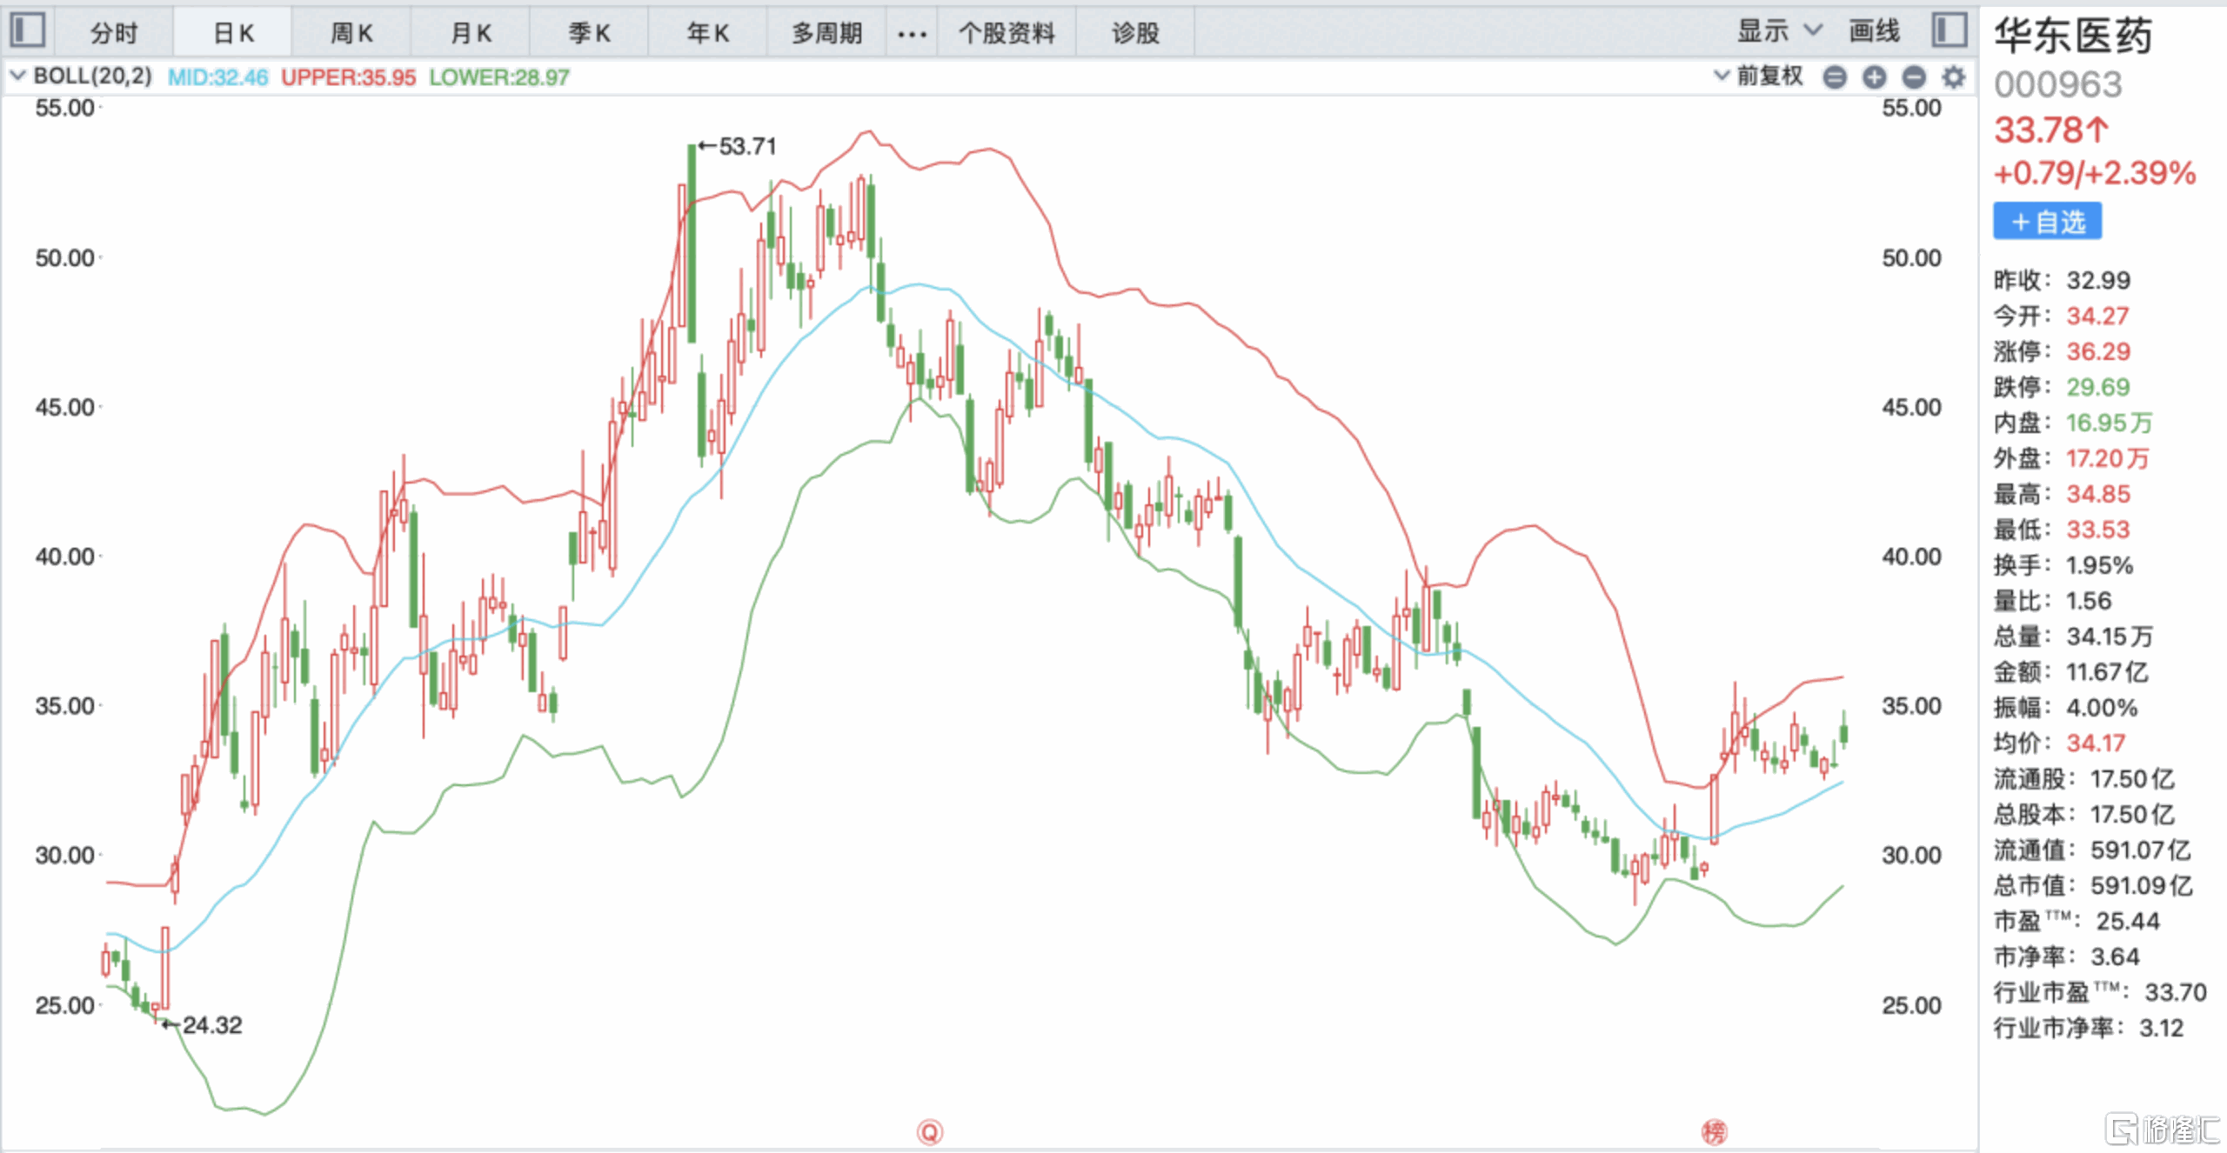The width and height of the screenshot is (2227, 1153).
Task: Click the 行业市净率 3.12 row
Action: (x=2089, y=1029)
